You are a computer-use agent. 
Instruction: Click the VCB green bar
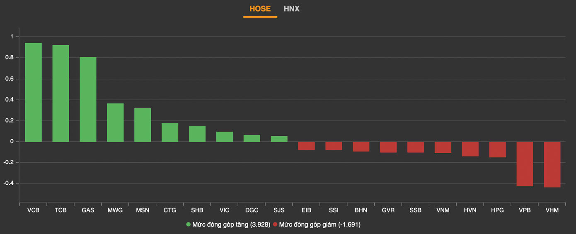click(34, 92)
